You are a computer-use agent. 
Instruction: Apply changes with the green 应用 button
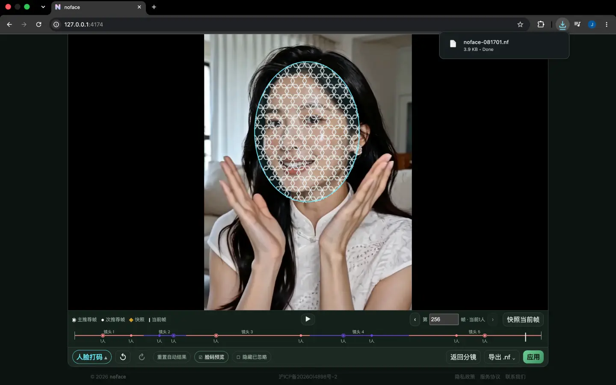tap(533, 357)
